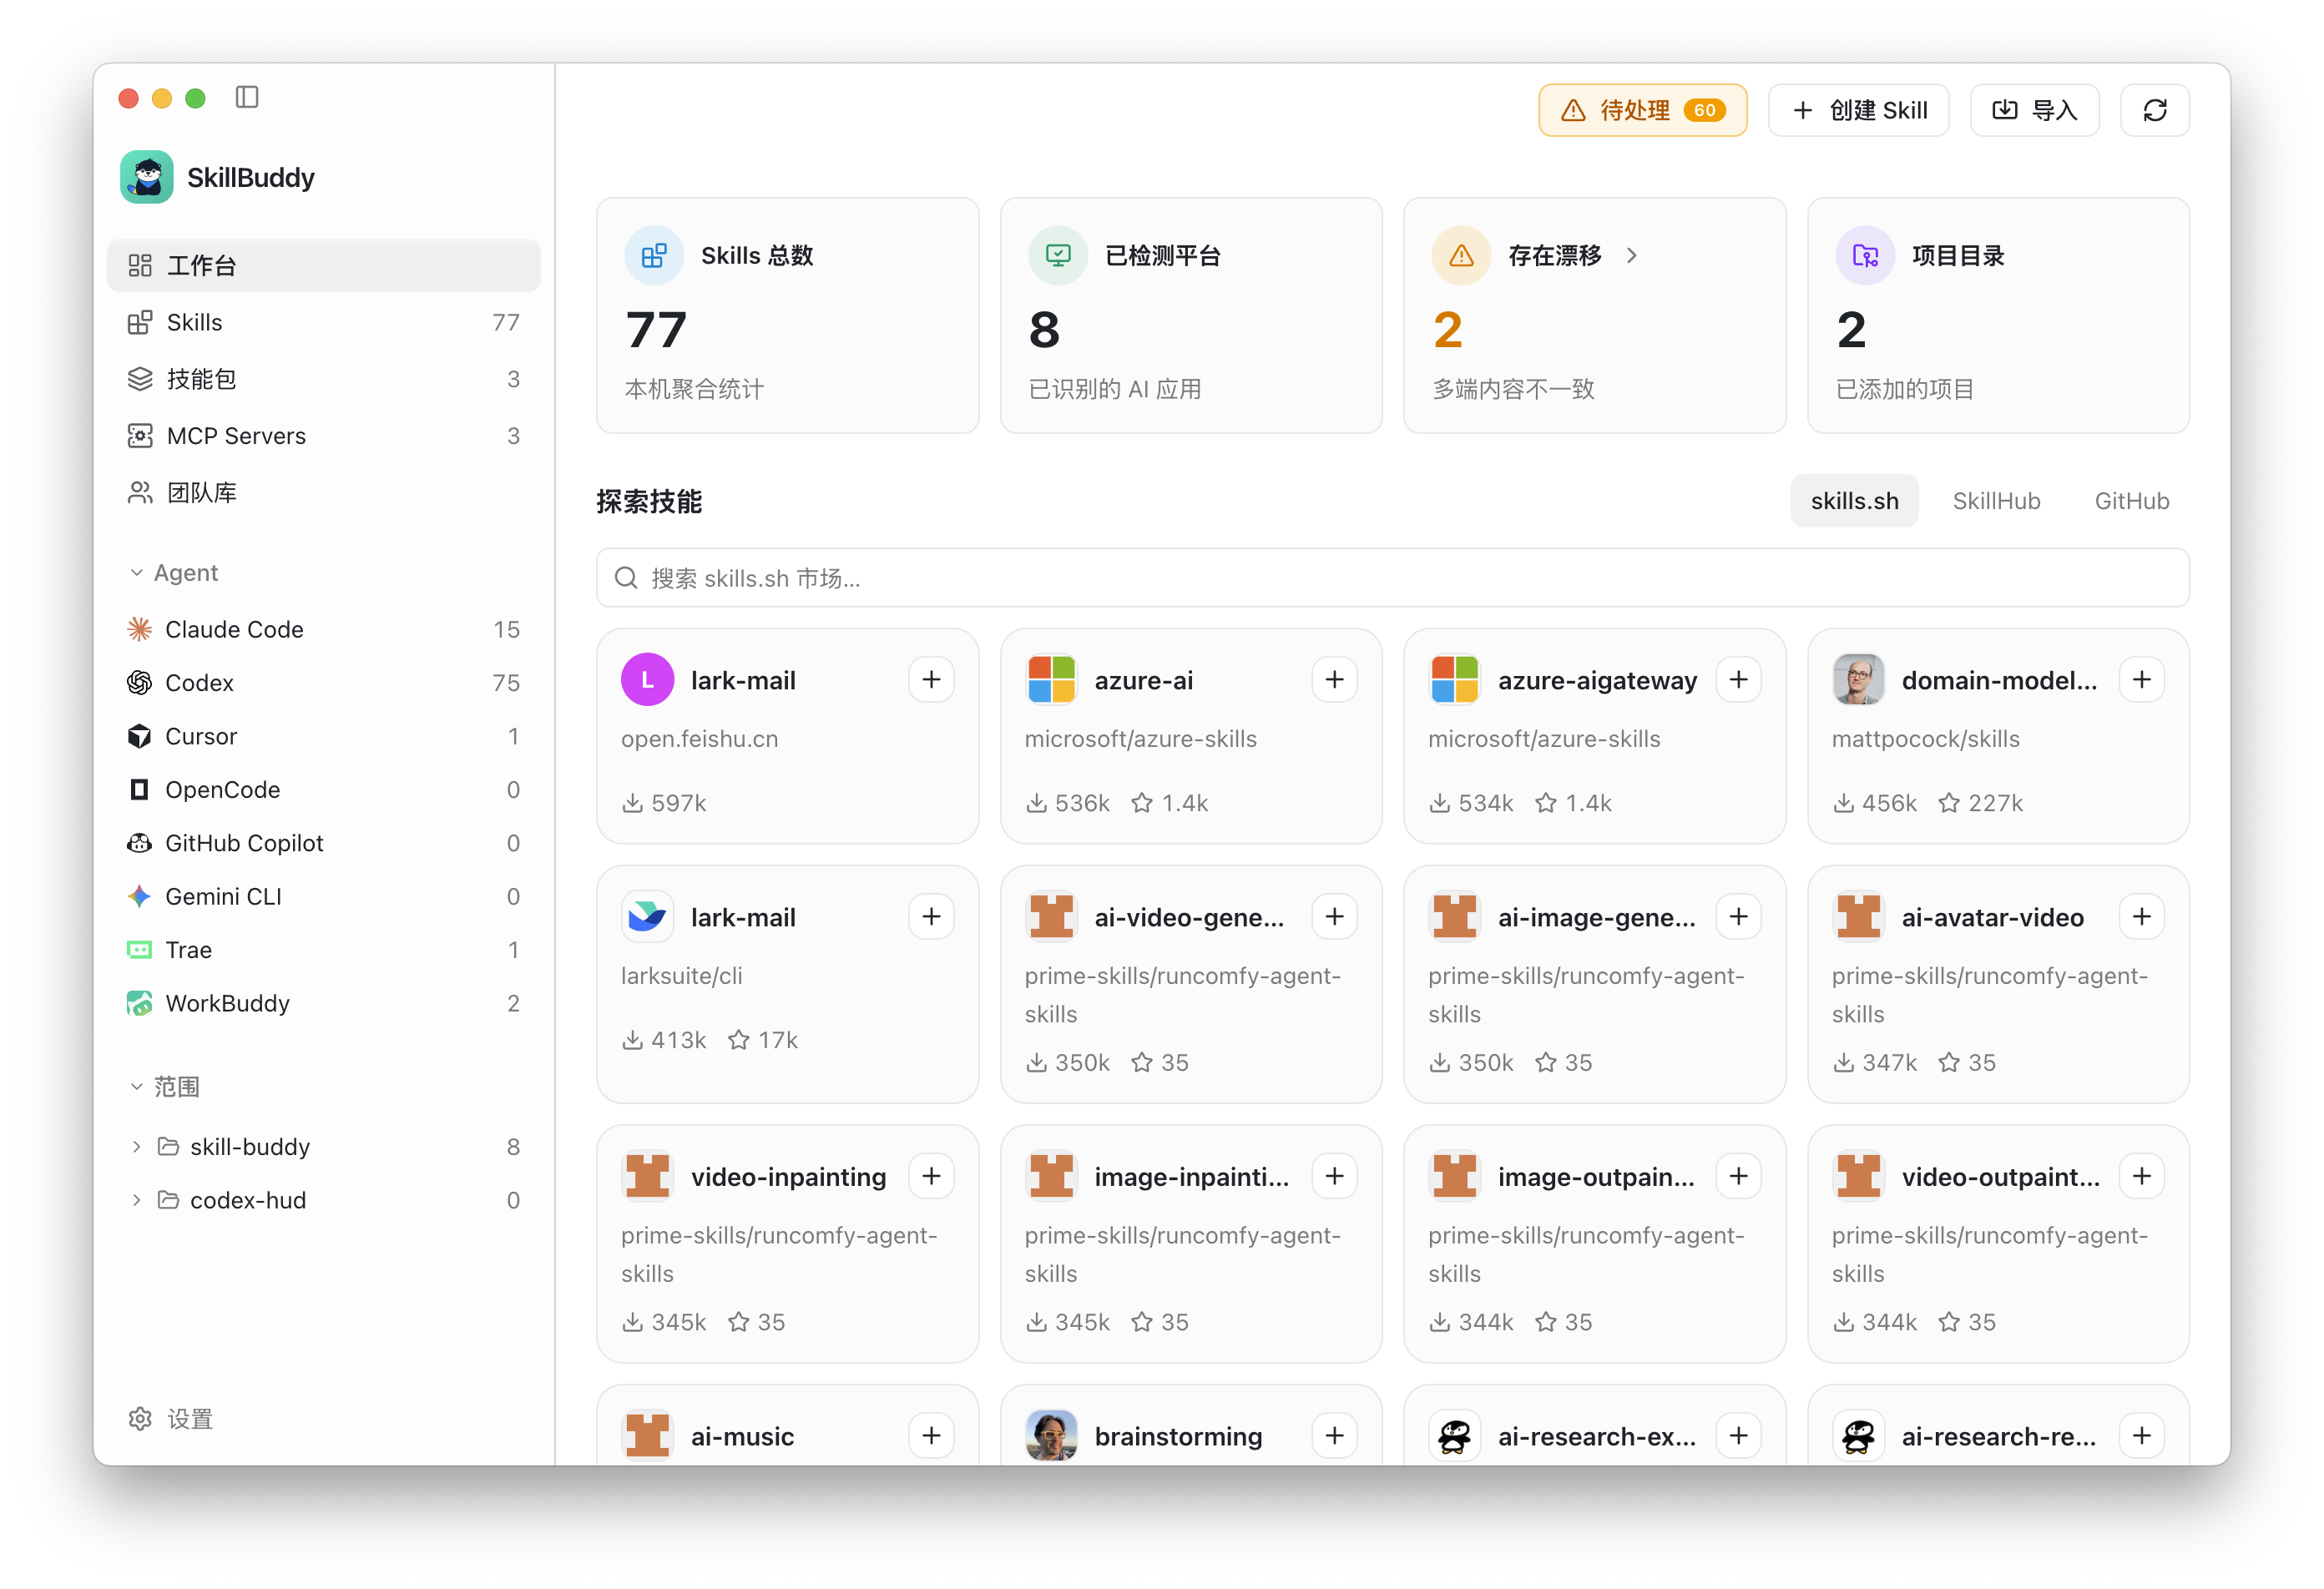Open 工作台 in the sidebar
2324x1589 pixels.
[x=324, y=265]
